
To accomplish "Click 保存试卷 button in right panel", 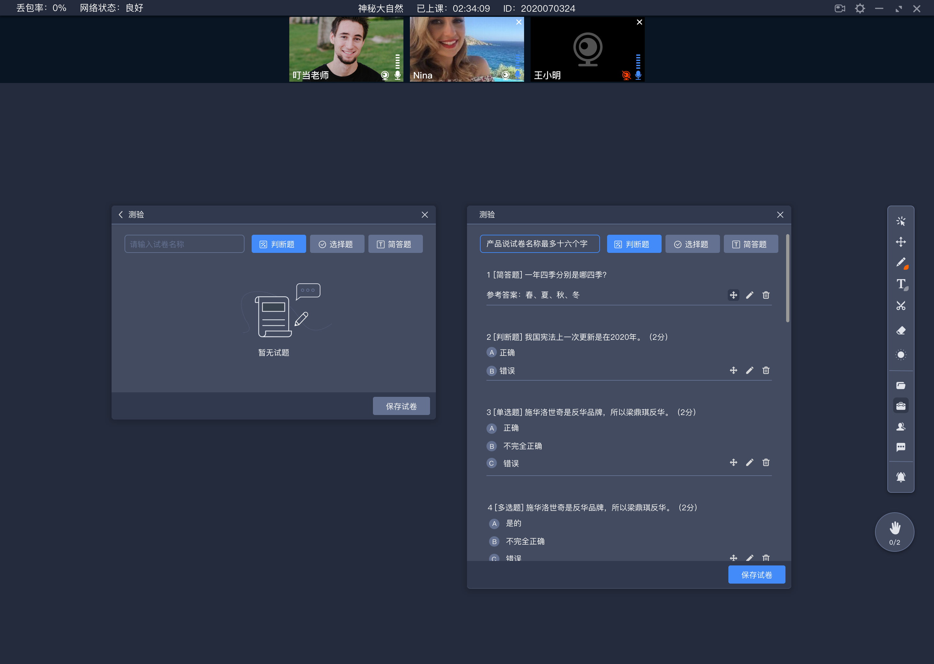I will click(x=757, y=574).
